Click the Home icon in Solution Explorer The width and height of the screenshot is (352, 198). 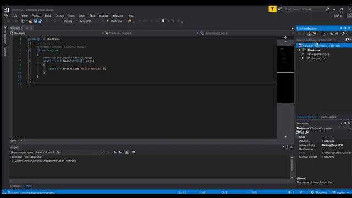point(309,34)
